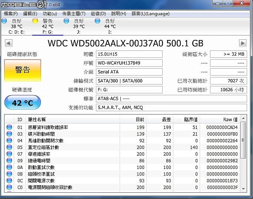This screenshot has height=199, width=253.
Task: Select the 磁頭校準重試 attribute name
Action: 41,174
